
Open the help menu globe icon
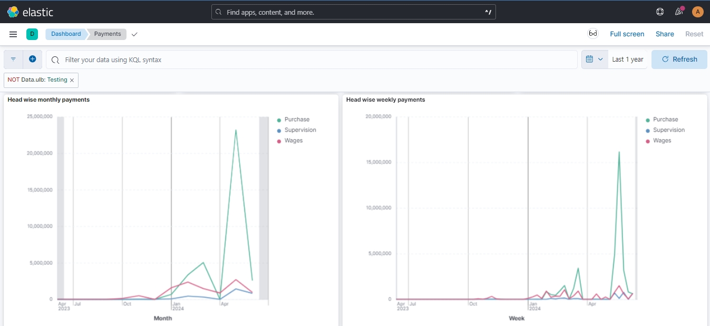point(660,12)
